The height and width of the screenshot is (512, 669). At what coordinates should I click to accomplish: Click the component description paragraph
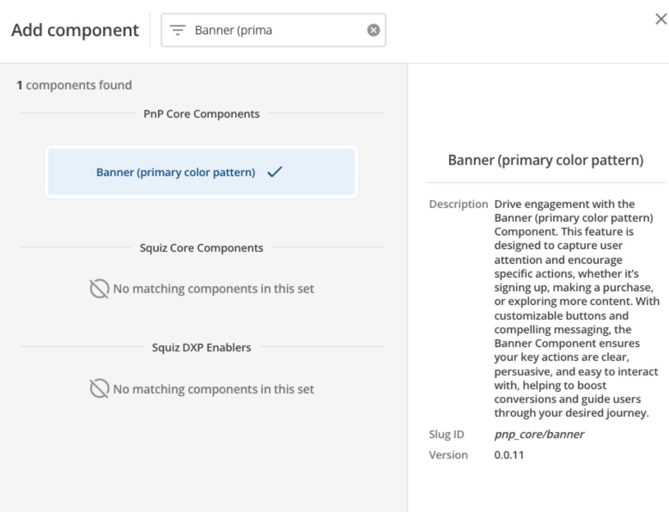coord(577,309)
